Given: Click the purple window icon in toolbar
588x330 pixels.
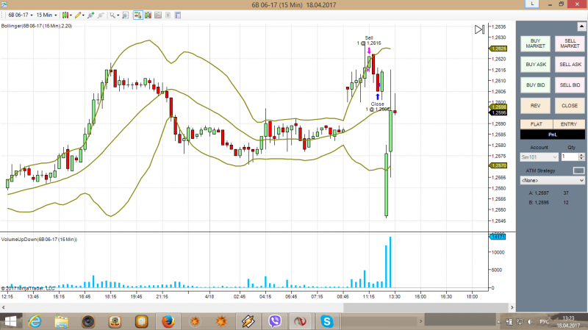Looking at the screenshot, I should tap(178, 15).
